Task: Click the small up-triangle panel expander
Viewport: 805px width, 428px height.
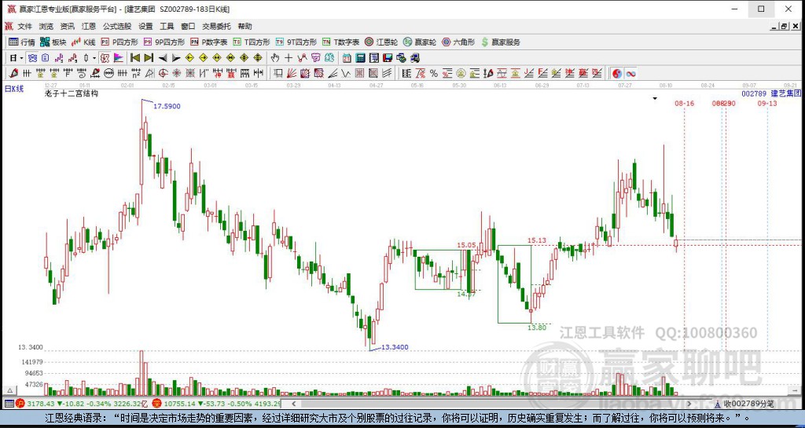Action: tap(8, 389)
